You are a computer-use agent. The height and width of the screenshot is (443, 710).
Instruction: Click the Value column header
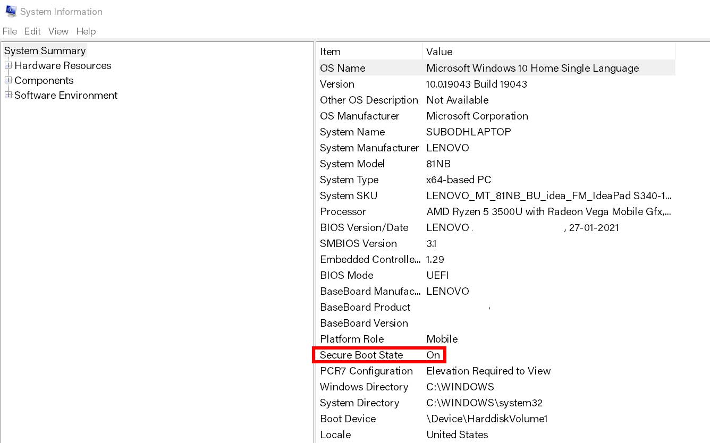(x=549, y=52)
